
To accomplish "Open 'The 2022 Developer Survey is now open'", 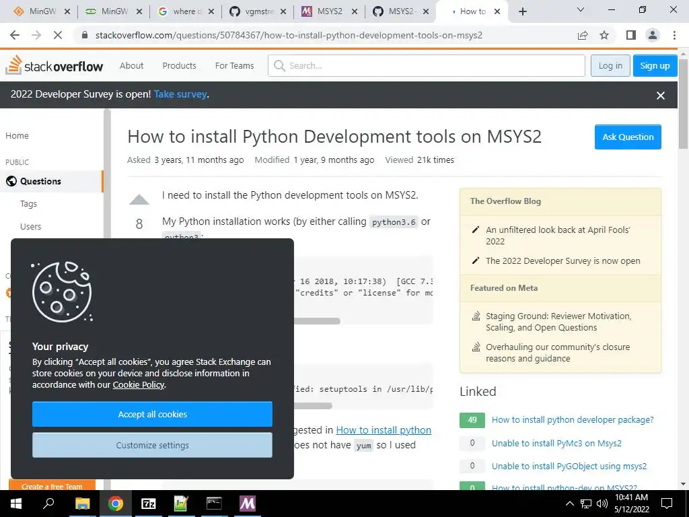I will coord(563,261).
